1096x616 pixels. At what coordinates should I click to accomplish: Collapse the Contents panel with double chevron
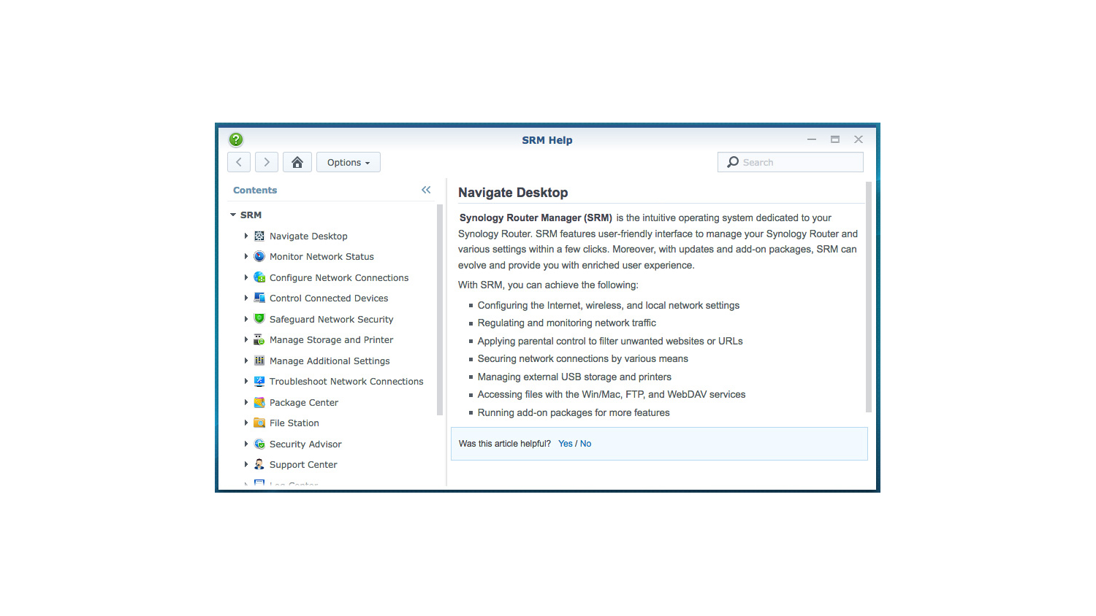coord(426,190)
